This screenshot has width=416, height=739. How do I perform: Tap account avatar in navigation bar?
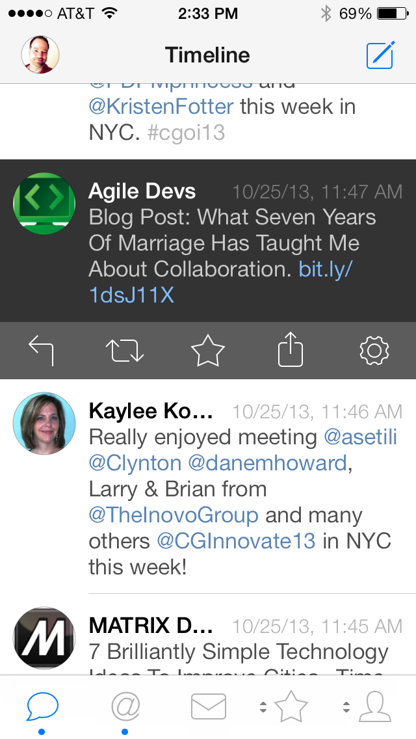point(40,55)
